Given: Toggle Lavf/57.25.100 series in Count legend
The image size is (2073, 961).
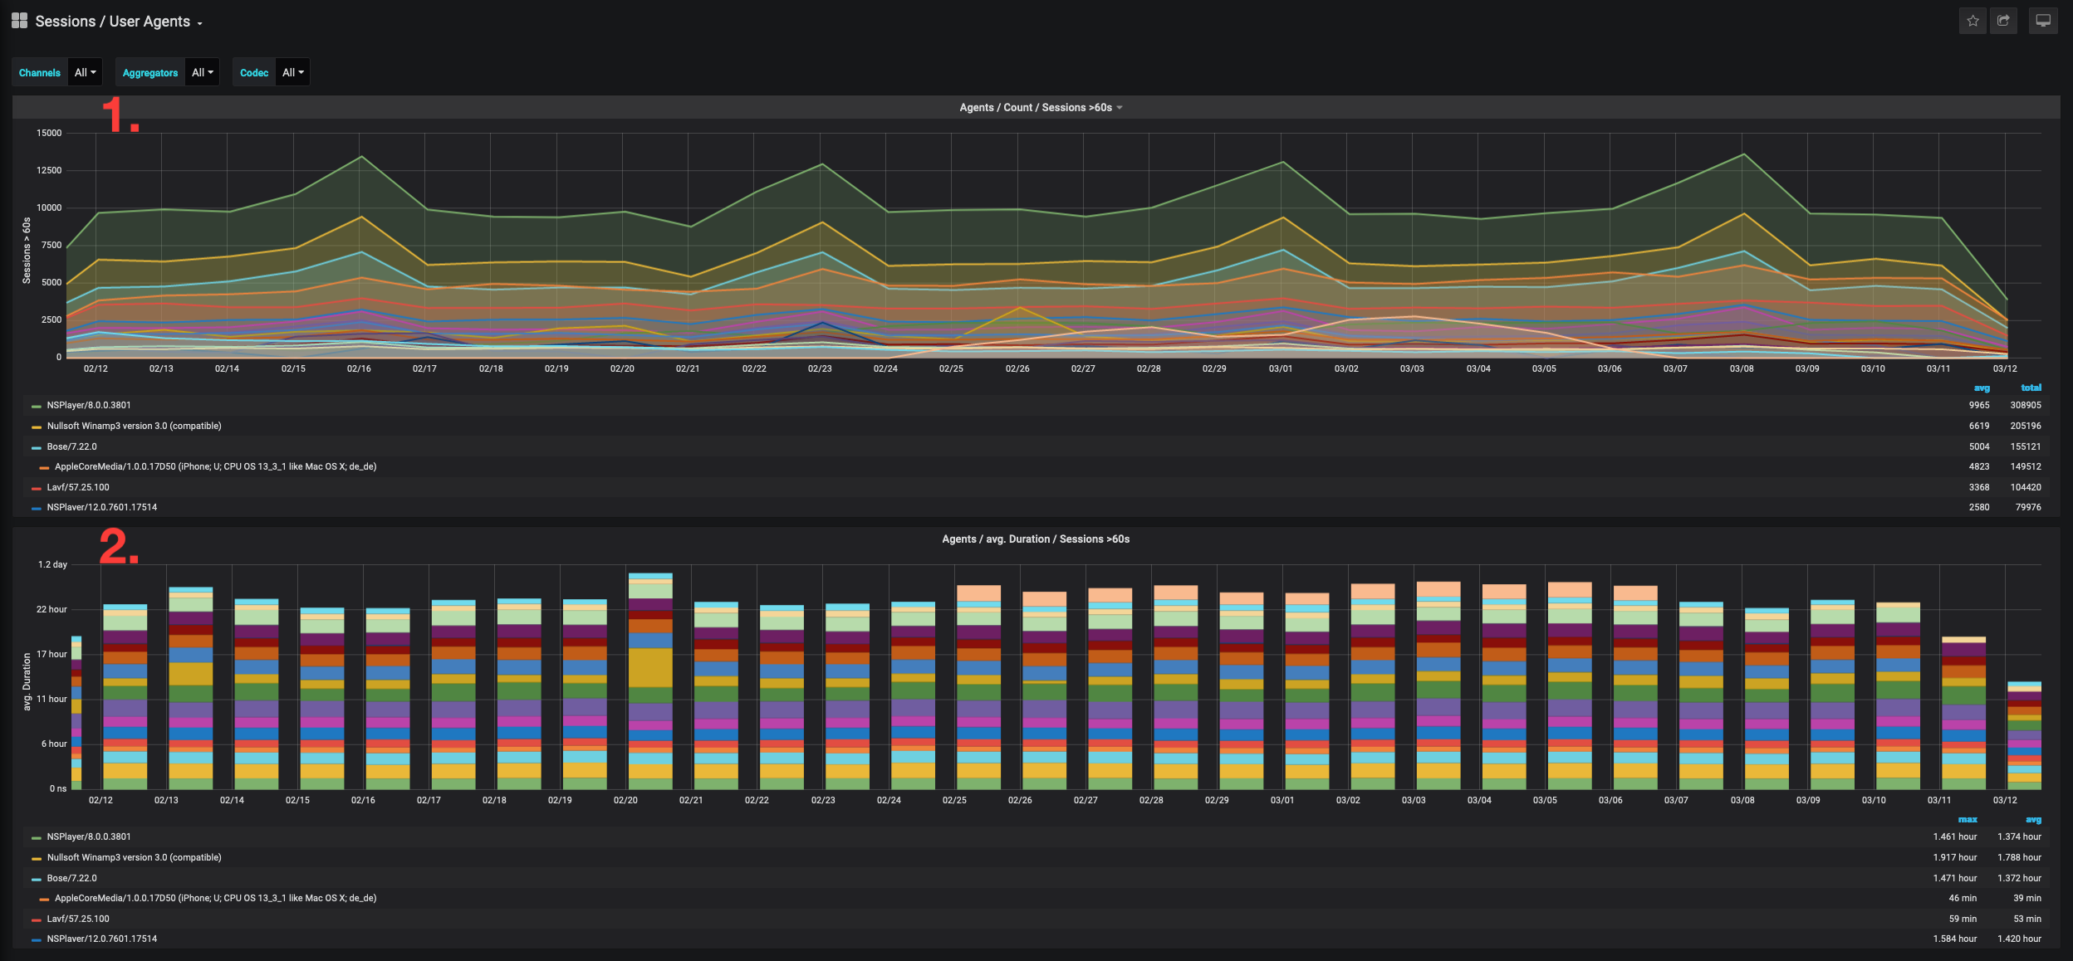Looking at the screenshot, I should coord(78,487).
